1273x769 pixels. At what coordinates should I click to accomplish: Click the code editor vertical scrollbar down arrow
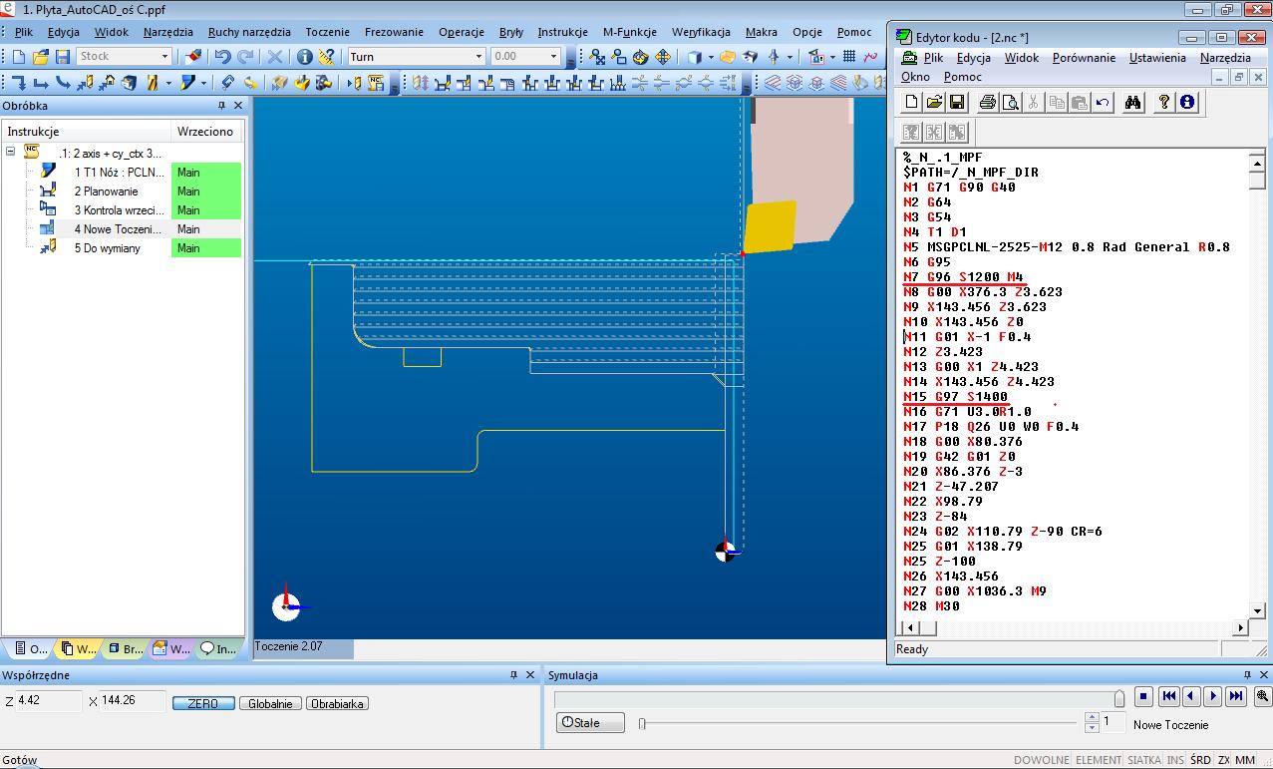coord(1257,610)
